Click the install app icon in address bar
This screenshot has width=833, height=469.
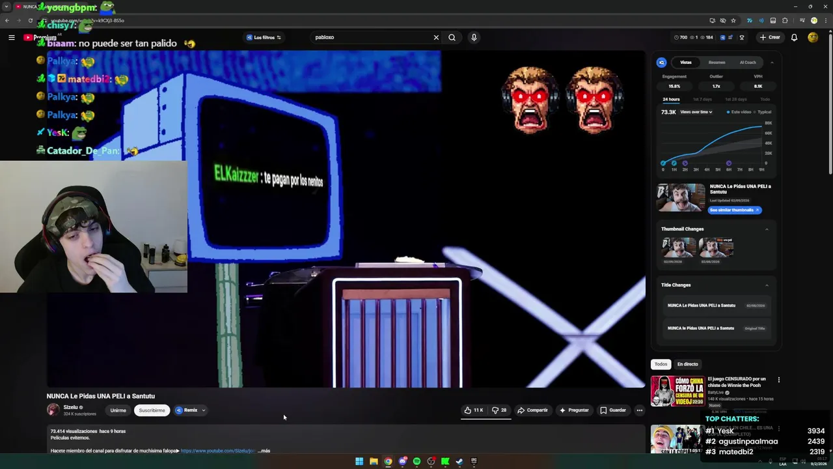click(713, 20)
